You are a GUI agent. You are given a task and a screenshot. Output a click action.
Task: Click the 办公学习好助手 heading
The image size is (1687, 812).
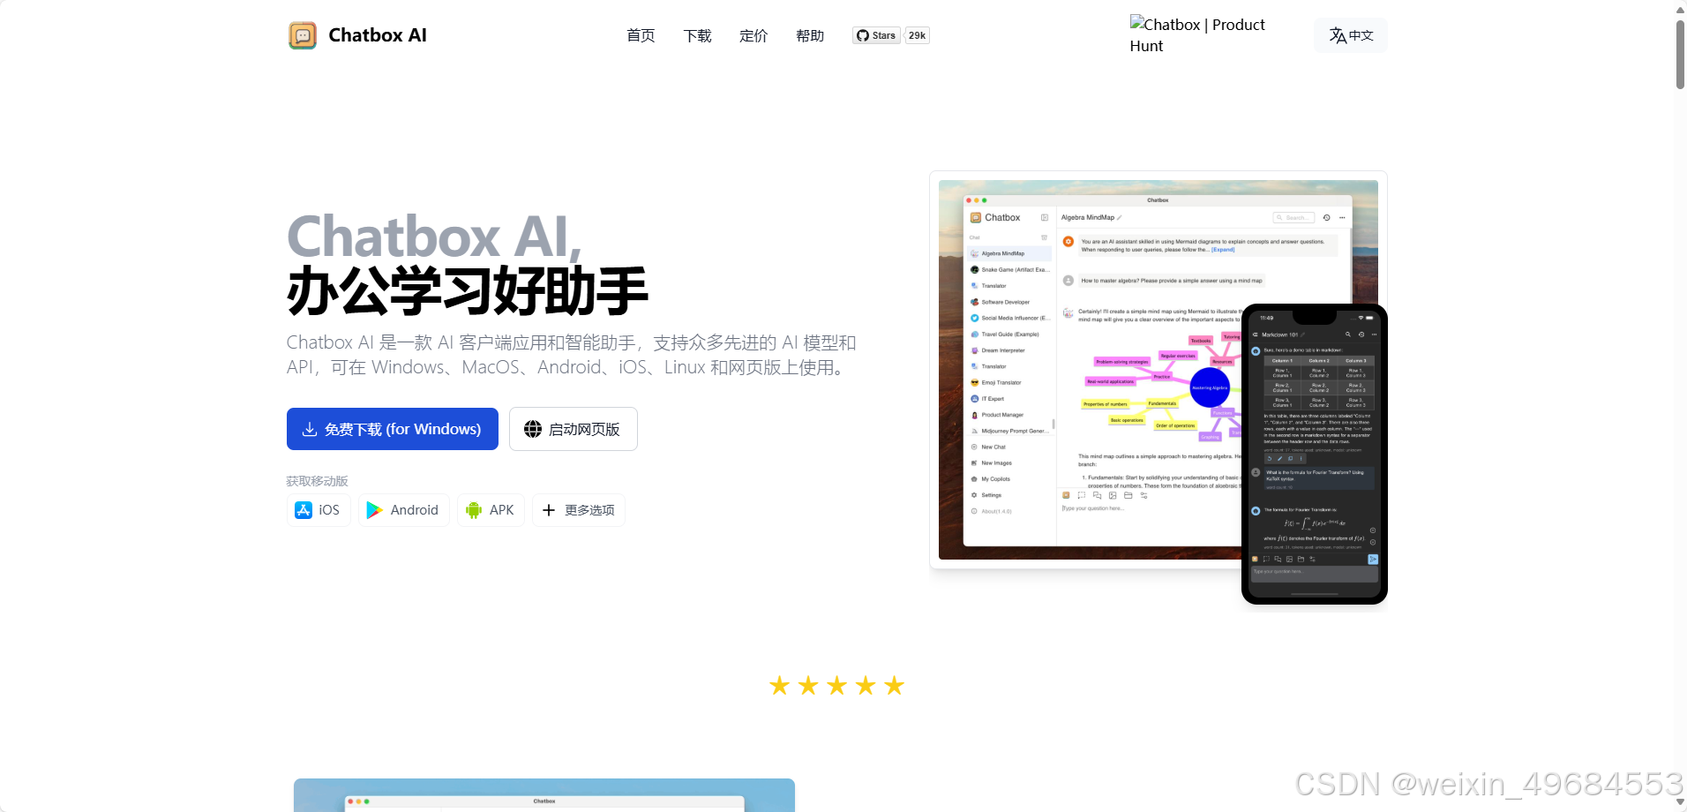(468, 291)
